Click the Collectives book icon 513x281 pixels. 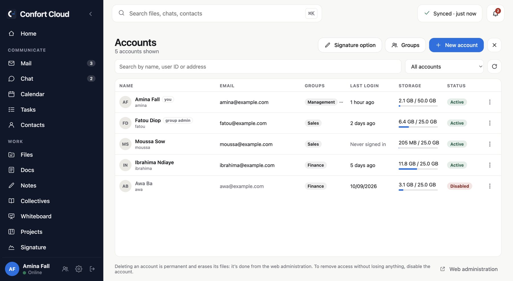coord(11,201)
